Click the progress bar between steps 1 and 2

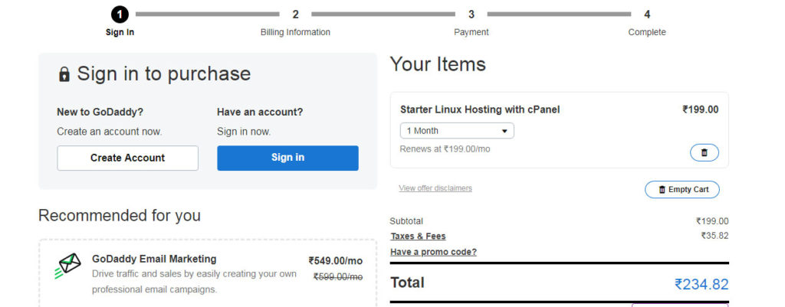coord(207,14)
